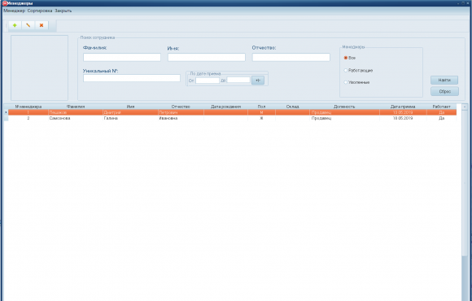Click the "Уникальный №" input field

(132, 78)
